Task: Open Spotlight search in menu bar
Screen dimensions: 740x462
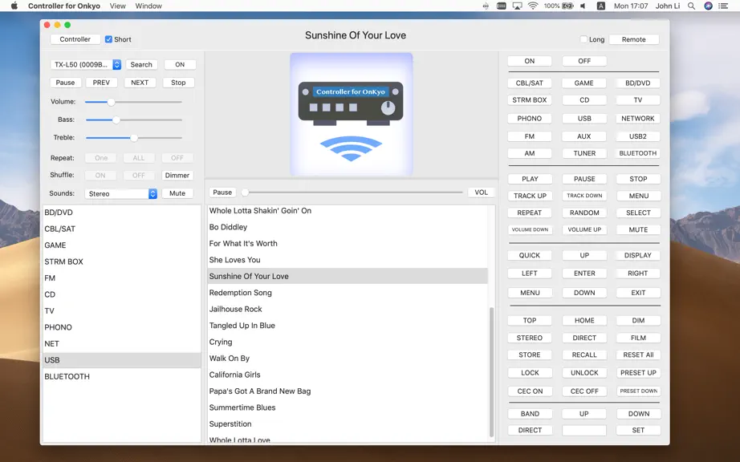Action: point(691,6)
